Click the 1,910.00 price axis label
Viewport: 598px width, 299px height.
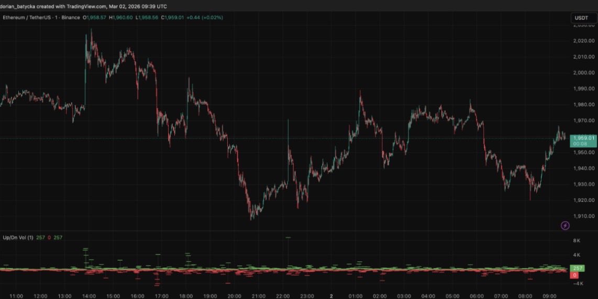coord(584,216)
